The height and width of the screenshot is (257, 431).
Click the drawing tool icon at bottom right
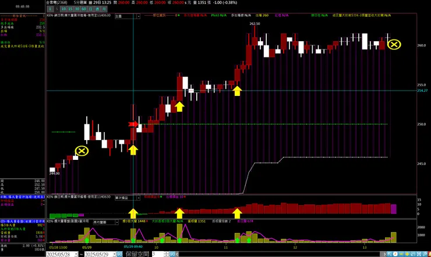point(425,254)
